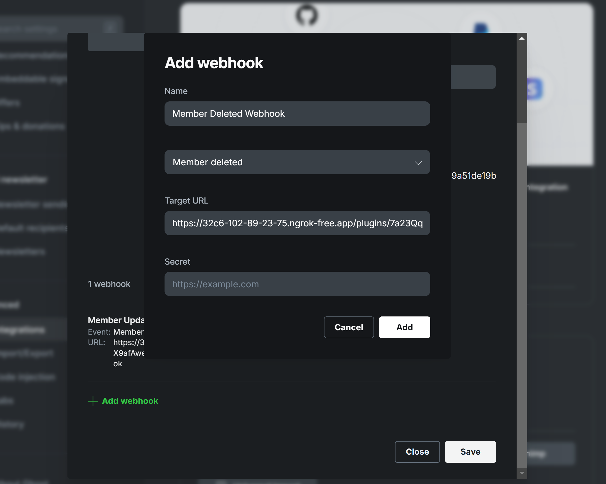The width and height of the screenshot is (606, 484).
Task: Select Integrations in the settings sidebar
Action: click(22, 329)
